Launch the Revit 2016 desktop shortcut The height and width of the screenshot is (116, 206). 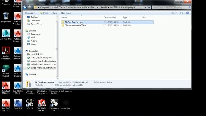point(18,104)
